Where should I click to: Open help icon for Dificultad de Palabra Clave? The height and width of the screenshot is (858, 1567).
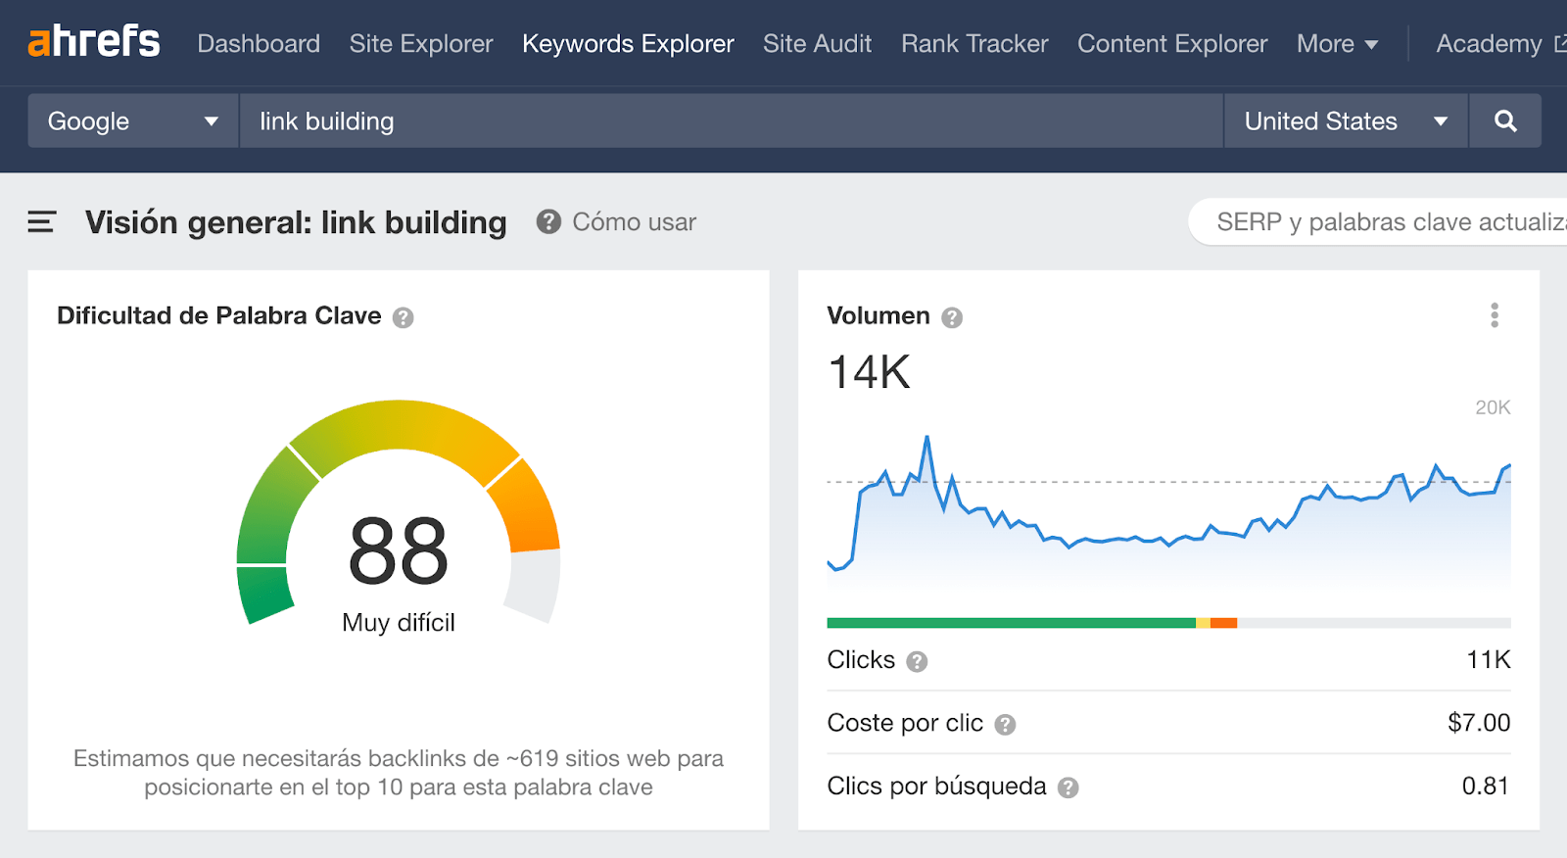click(x=404, y=317)
